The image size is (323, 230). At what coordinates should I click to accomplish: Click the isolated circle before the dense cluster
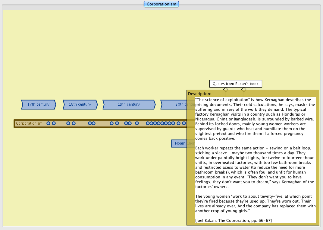137,123
